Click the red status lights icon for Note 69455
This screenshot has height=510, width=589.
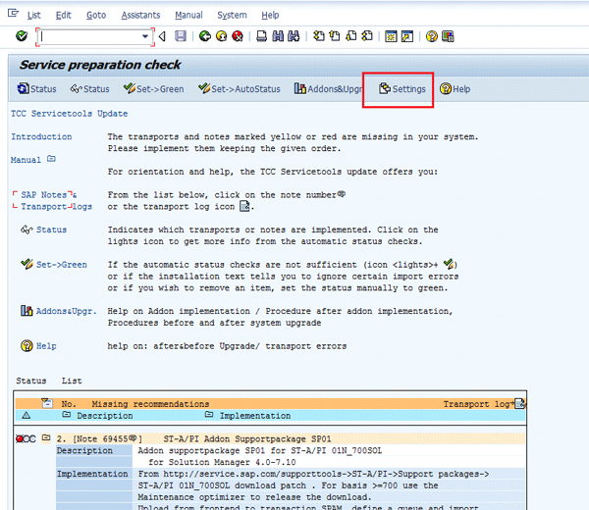pos(26,437)
